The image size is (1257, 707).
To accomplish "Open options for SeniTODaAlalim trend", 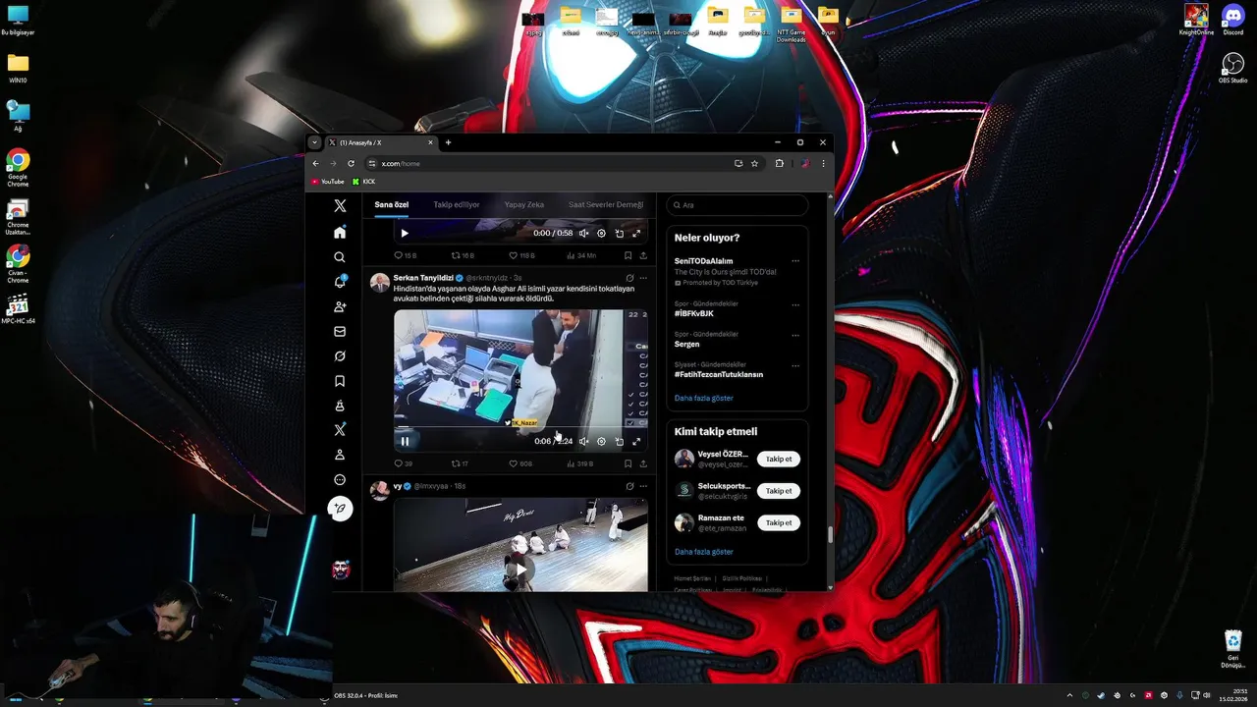I will point(795,261).
